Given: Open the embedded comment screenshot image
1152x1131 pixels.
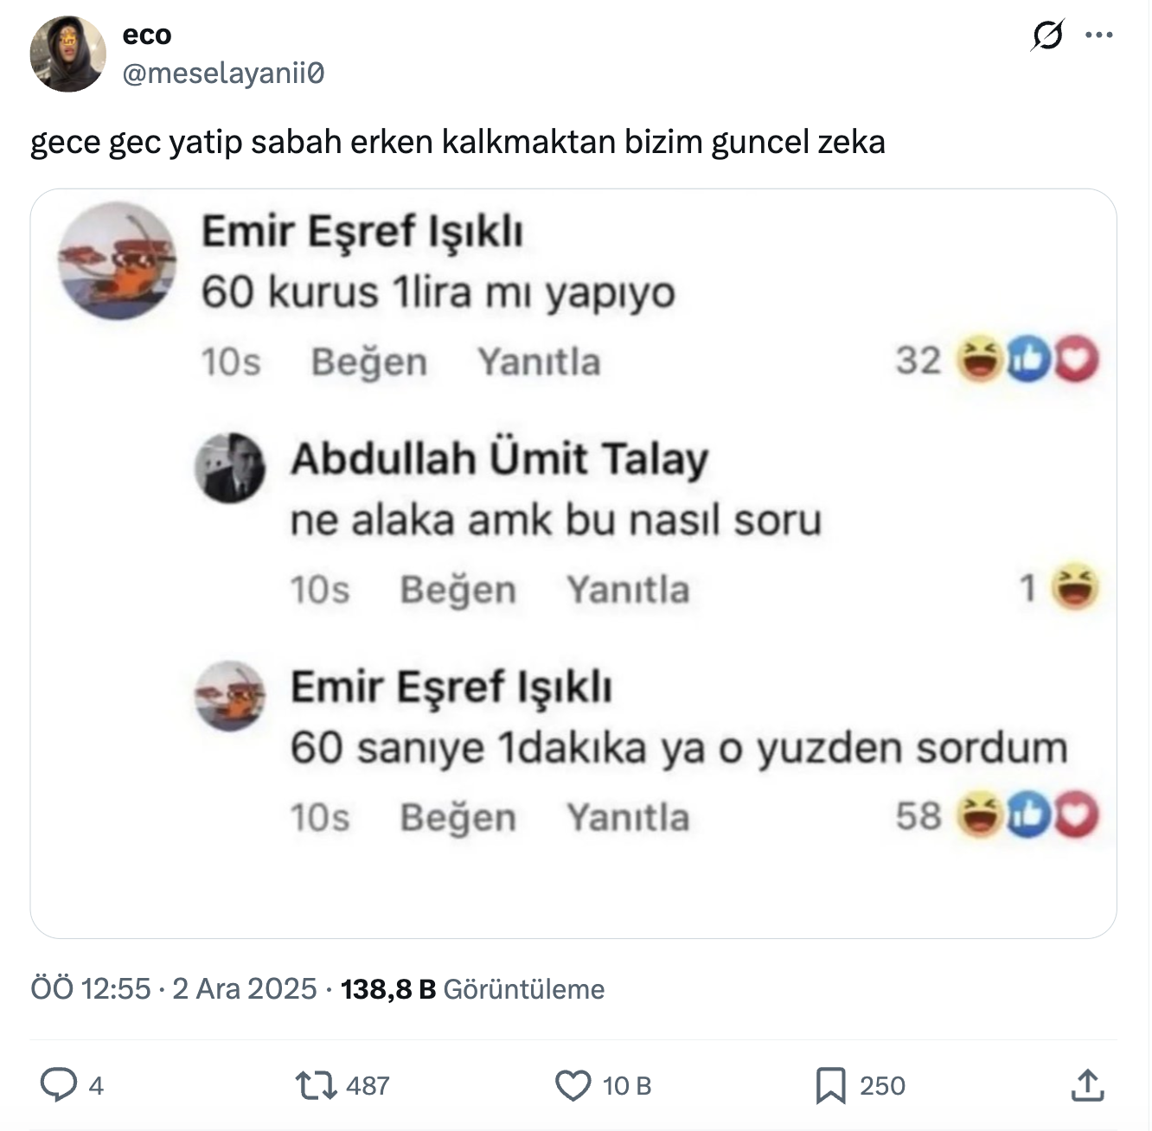Looking at the screenshot, I should pos(573,563).
